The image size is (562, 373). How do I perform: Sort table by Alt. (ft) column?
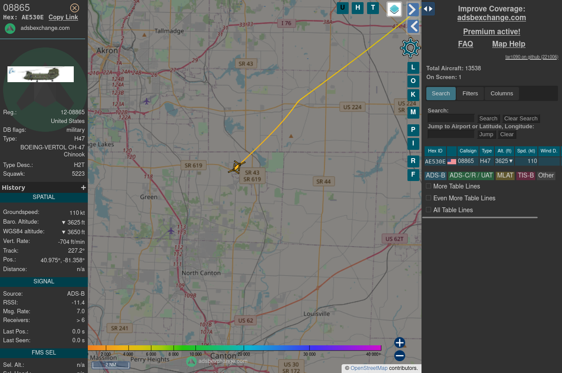pos(504,151)
